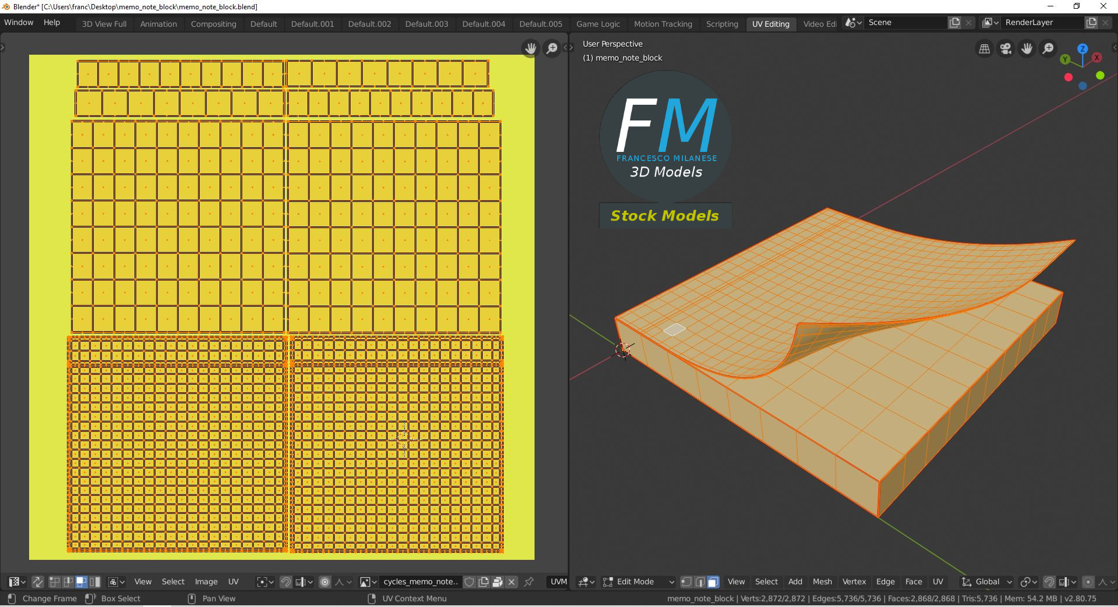Select edge select mode in 3D viewport

click(x=700, y=581)
